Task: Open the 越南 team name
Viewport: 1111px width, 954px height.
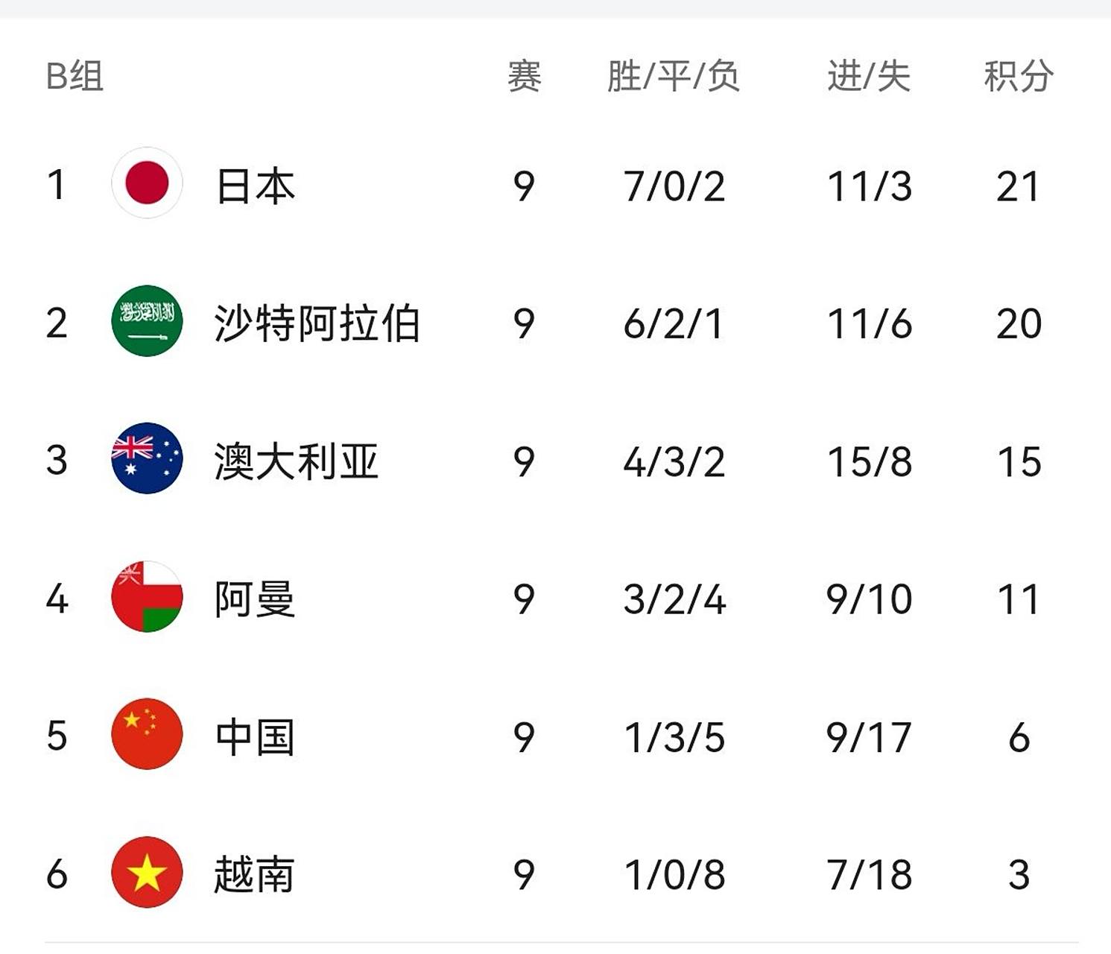Action: click(x=254, y=874)
